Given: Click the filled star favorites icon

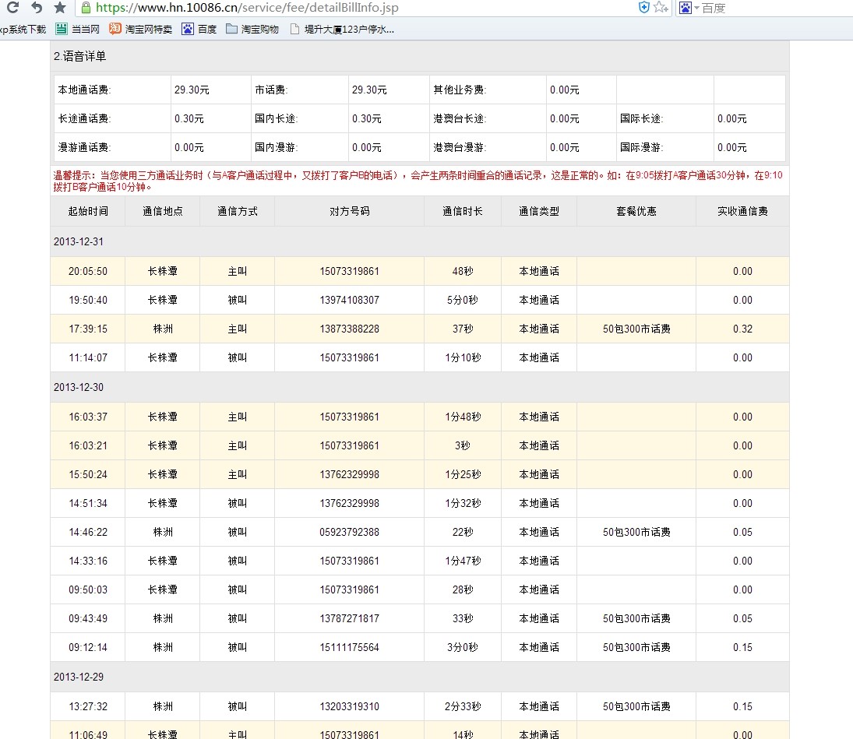Looking at the screenshot, I should tap(60, 8).
